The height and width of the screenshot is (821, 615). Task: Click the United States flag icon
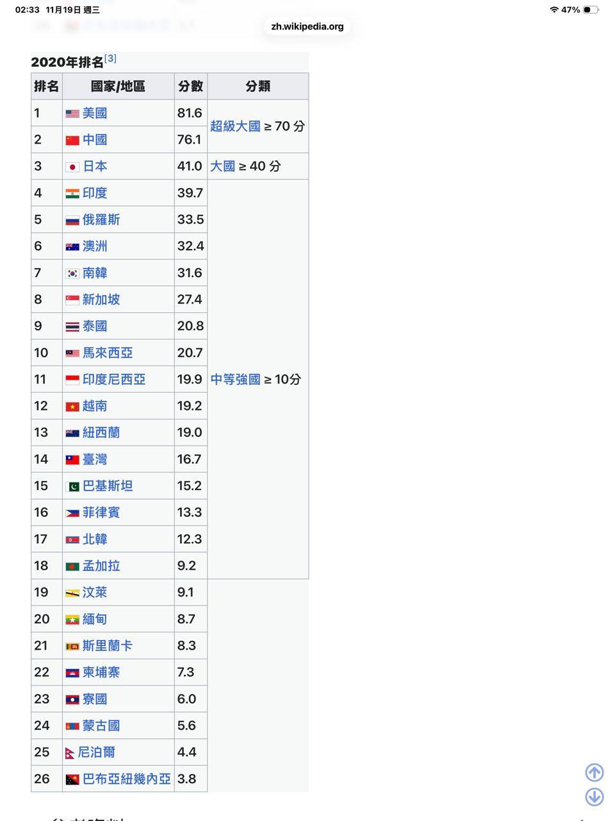click(72, 114)
